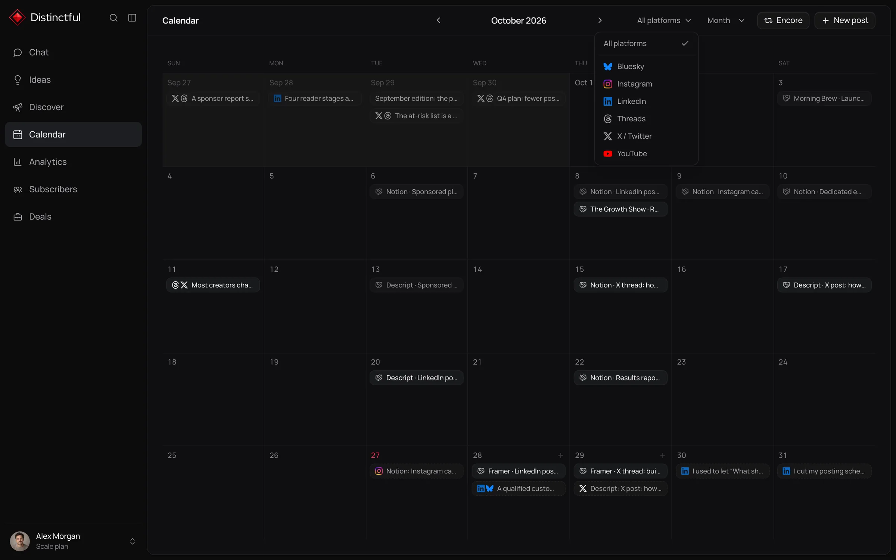The width and height of the screenshot is (896, 560).
Task: Select the Calendar sidebar item
Action: tap(74, 134)
